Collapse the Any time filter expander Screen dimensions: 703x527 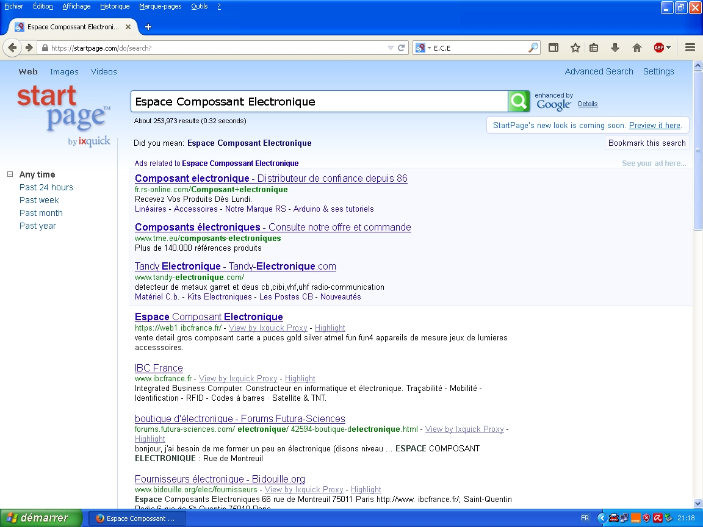(10, 174)
